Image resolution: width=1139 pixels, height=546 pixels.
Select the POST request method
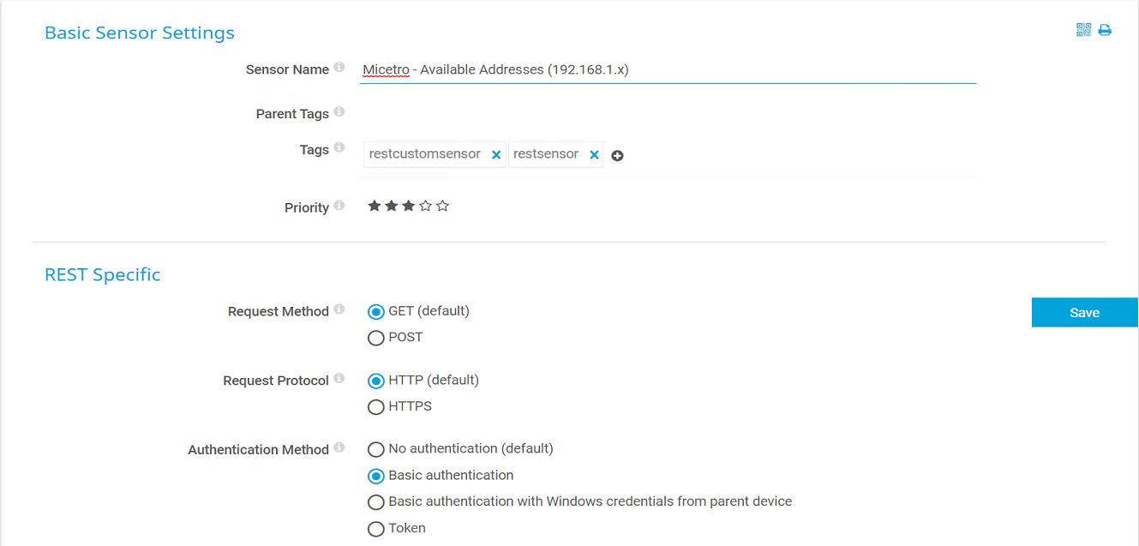click(x=375, y=338)
